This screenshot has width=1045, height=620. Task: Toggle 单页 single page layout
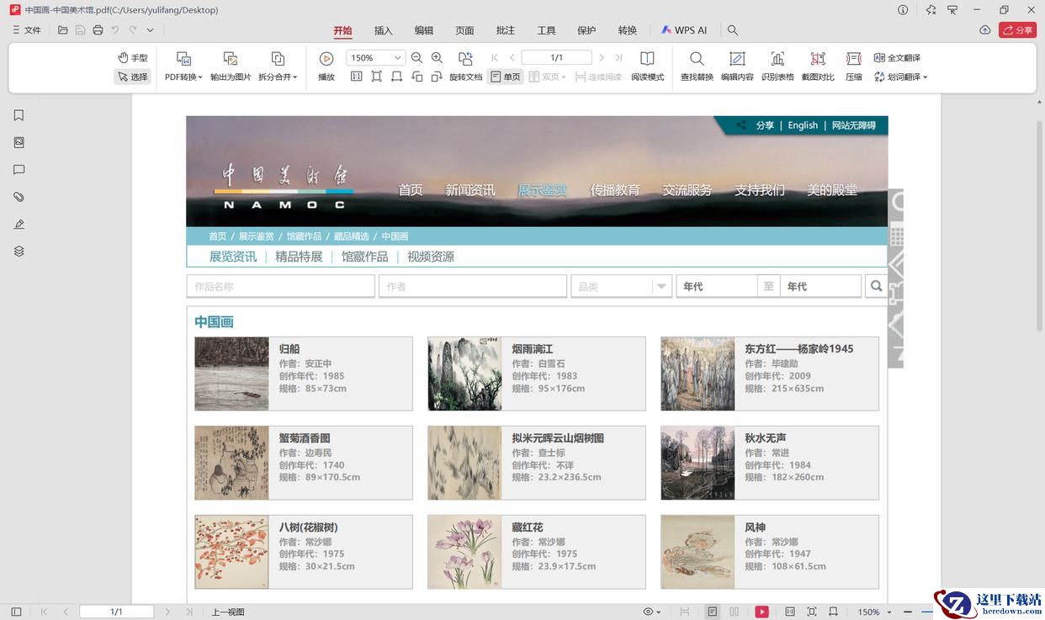pyautogui.click(x=506, y=77)
